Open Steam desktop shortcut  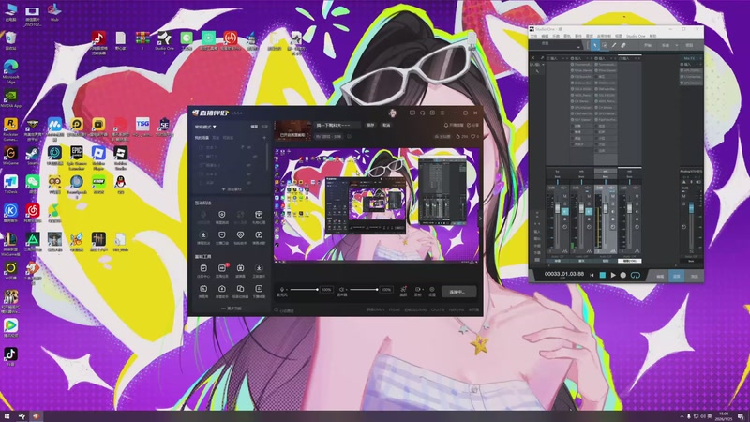pyautogui.click(x=33, y=155)
